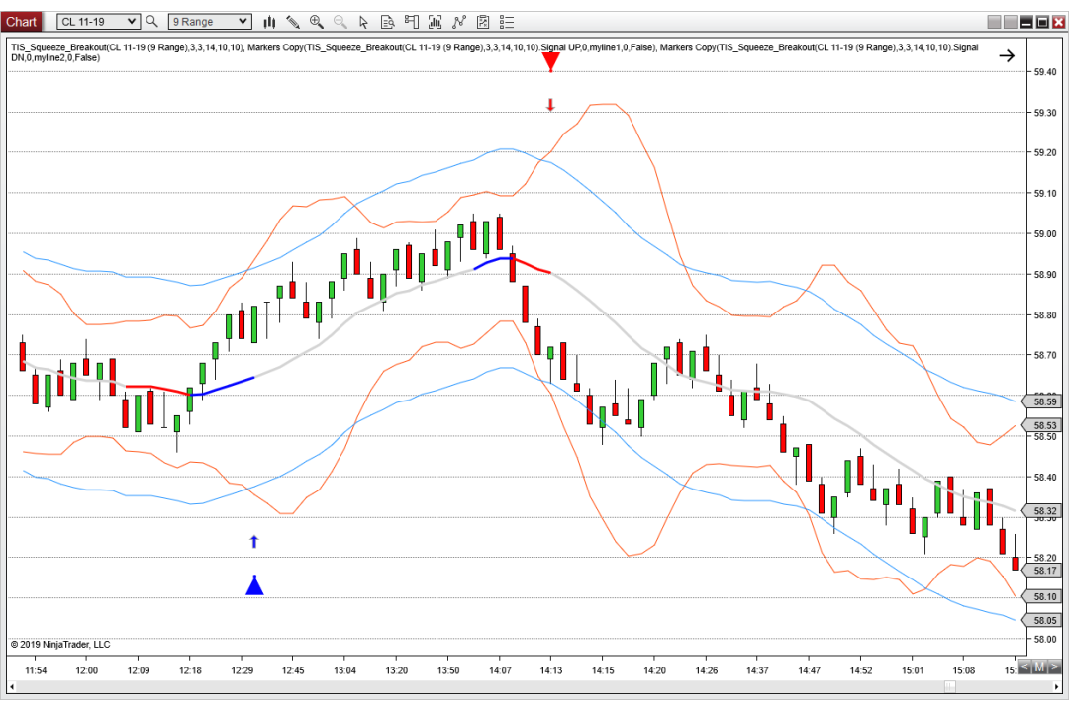This screenshot has width=1069, height=712.
Task: Click the instrument search magnifier
Action: (152, 22)
